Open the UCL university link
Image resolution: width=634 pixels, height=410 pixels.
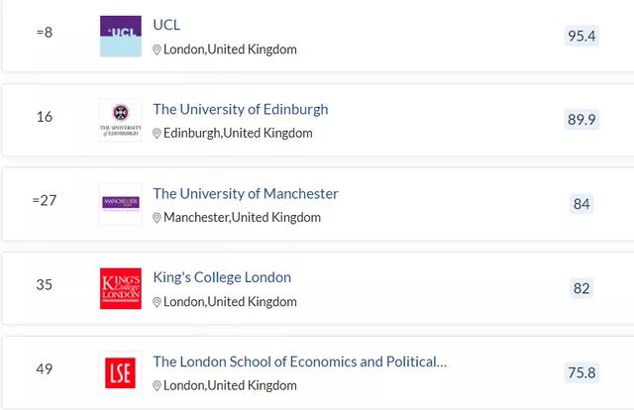[x=166, y=25]
